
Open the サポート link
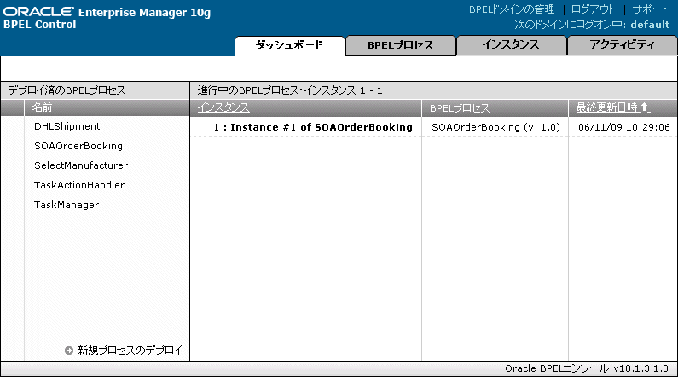[x=651, y=9]
